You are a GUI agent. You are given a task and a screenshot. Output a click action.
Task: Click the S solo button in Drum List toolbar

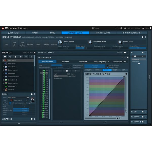coord(31,57)
